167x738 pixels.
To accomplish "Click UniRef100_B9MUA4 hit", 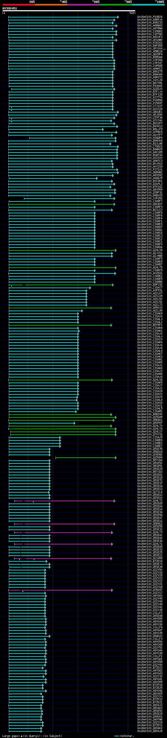I will tap(150, 57).
